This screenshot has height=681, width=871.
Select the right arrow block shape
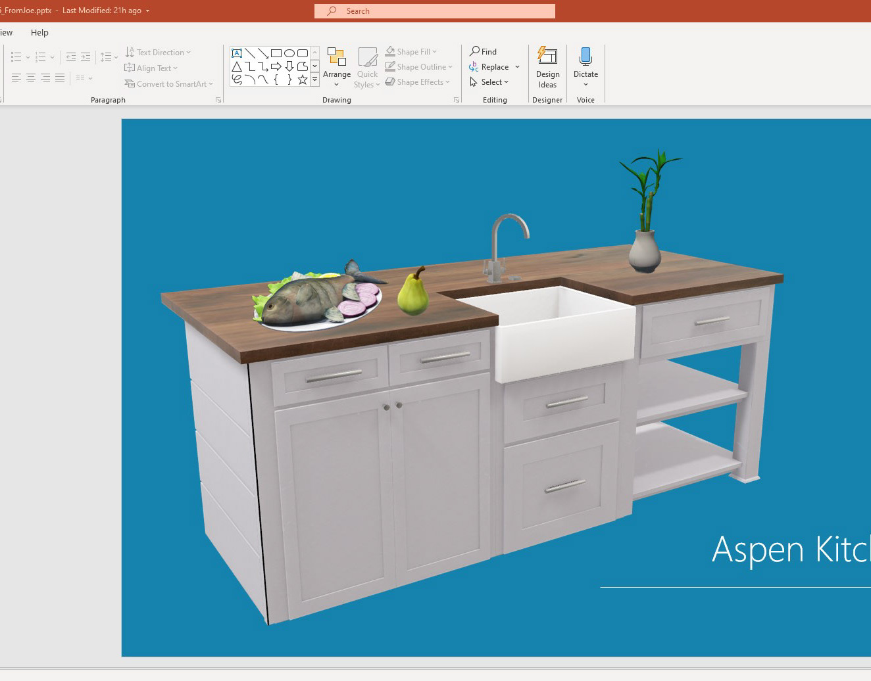pyautogui.click(x=276, y=66)
